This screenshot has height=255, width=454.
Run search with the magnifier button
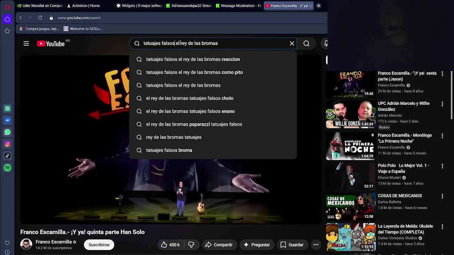click(x=306, y=44)
